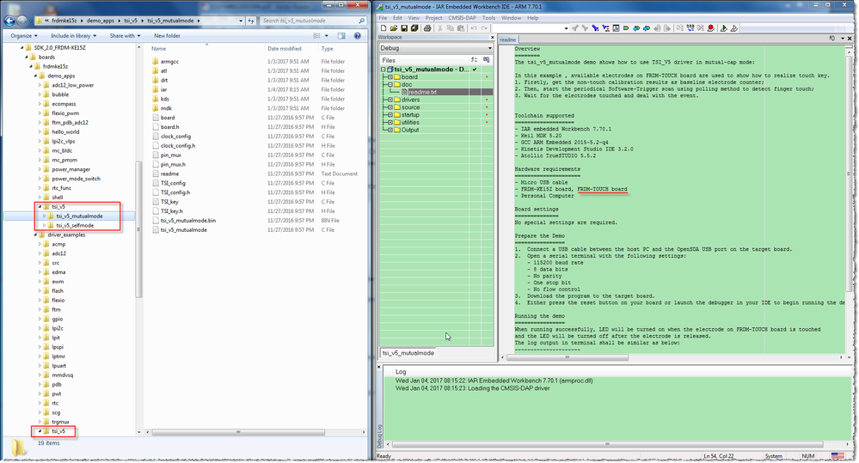Image resolution: width=859 pixels, height=463 pixels.
Task: Click the Save icon in IAR toolbar
Action: pyautogui.click(x=404, y=27)
